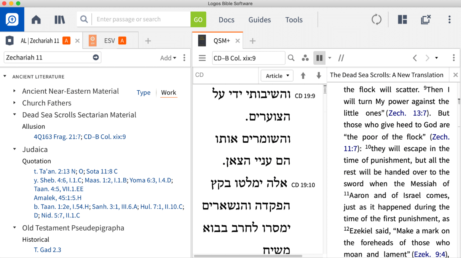Click the CD–B Col. xix:9 reference box
This screenshot has height=258, width=461.
248,58
